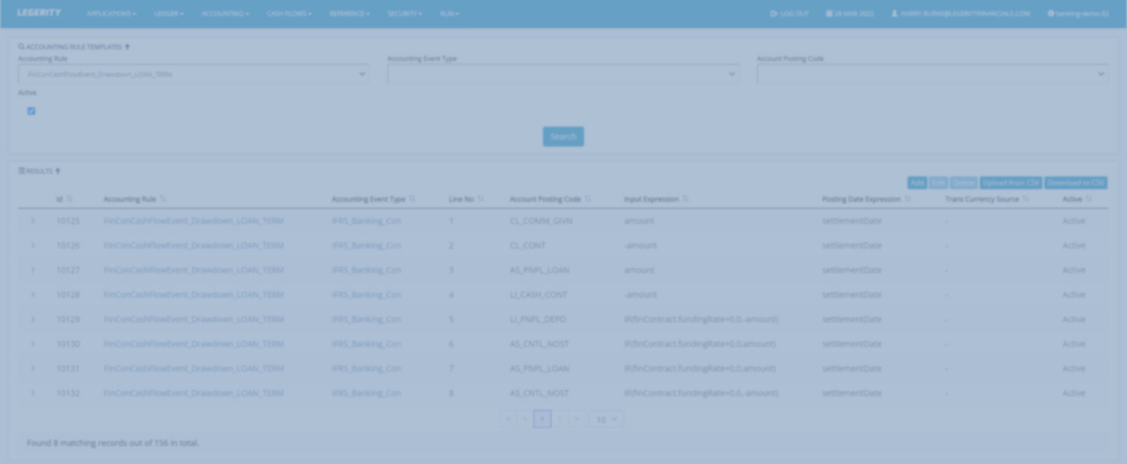Open the Security menu
The height and width of the screenshot is (464, 1127).
click(x=405, y=13)
